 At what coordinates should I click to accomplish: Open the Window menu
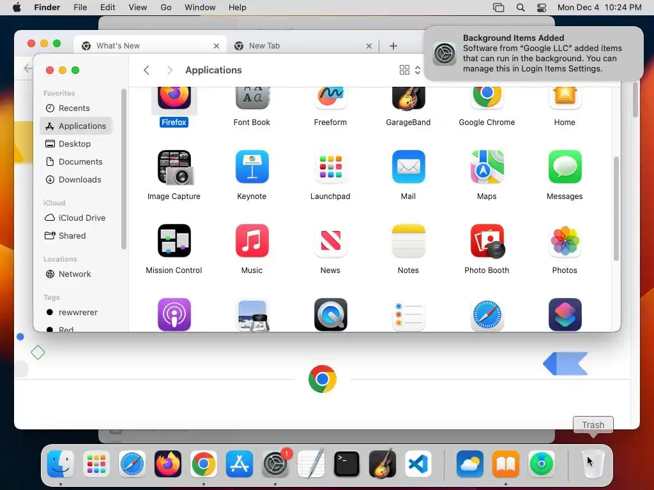(x=200, y=8)
